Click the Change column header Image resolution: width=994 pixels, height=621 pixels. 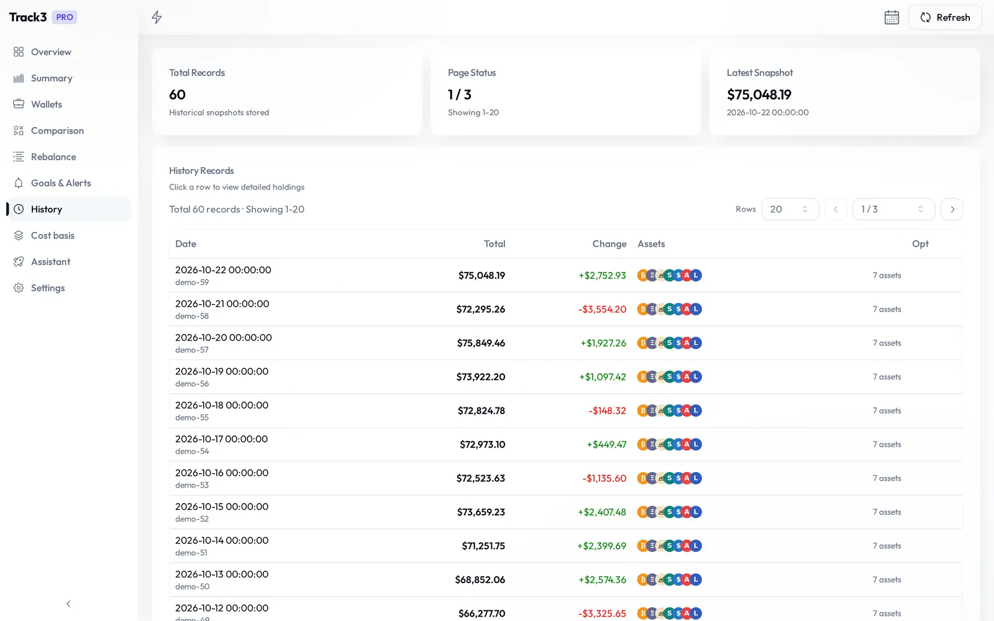click(609, 244)
